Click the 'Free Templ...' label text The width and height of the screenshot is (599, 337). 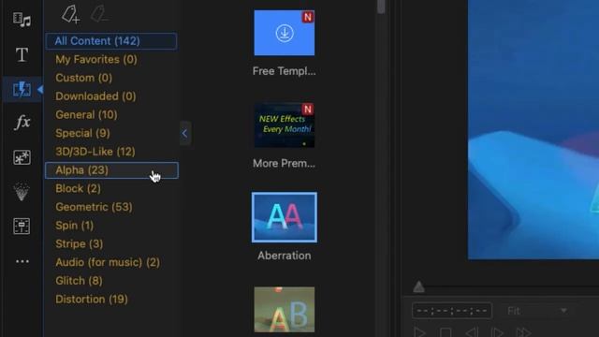click(285, 71)
